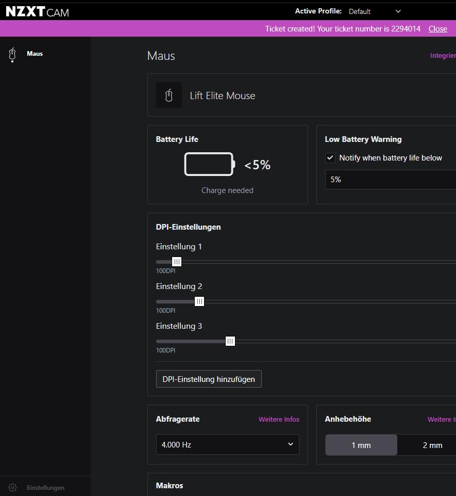Open the Active Profile dropdown

pos(375,11)
